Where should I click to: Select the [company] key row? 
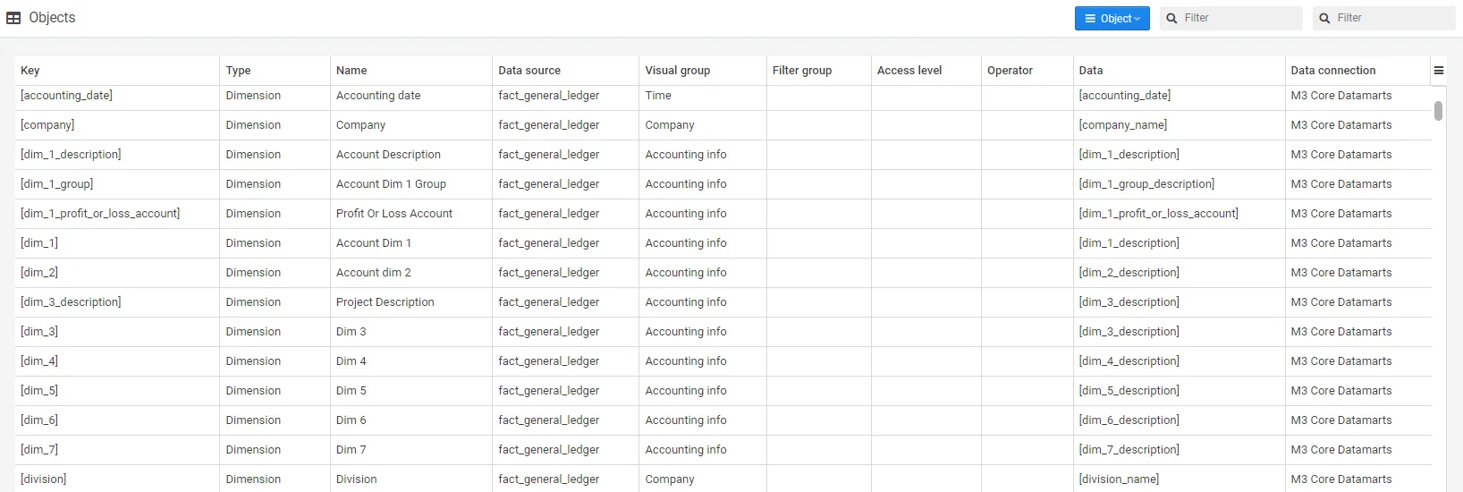click(47, 125)
